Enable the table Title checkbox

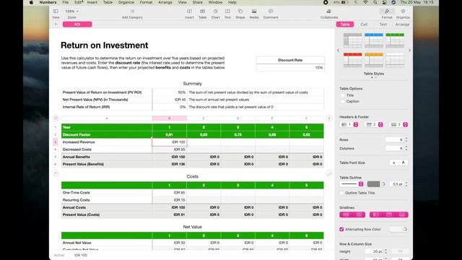(342, 95)
